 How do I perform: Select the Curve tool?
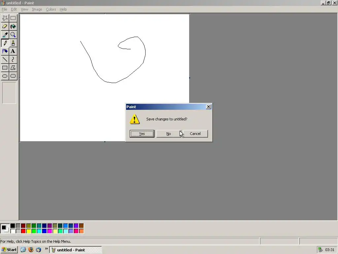(13, 60)
